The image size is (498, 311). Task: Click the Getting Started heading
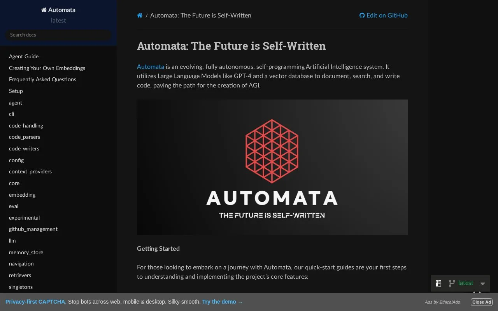click(158, 249)
